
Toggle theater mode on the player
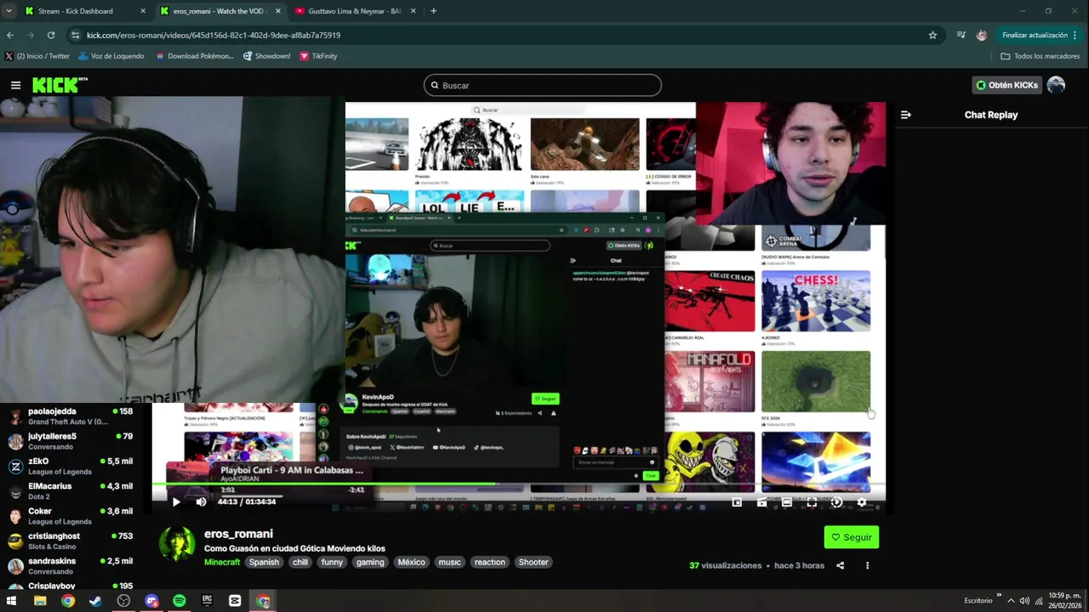(x=787, y=502)
